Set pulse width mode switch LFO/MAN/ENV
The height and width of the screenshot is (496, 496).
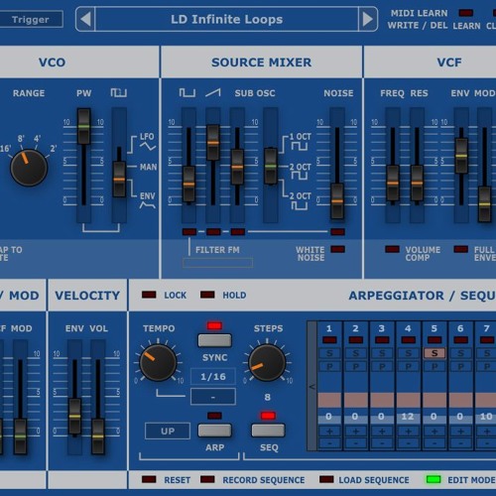point(119,180)
